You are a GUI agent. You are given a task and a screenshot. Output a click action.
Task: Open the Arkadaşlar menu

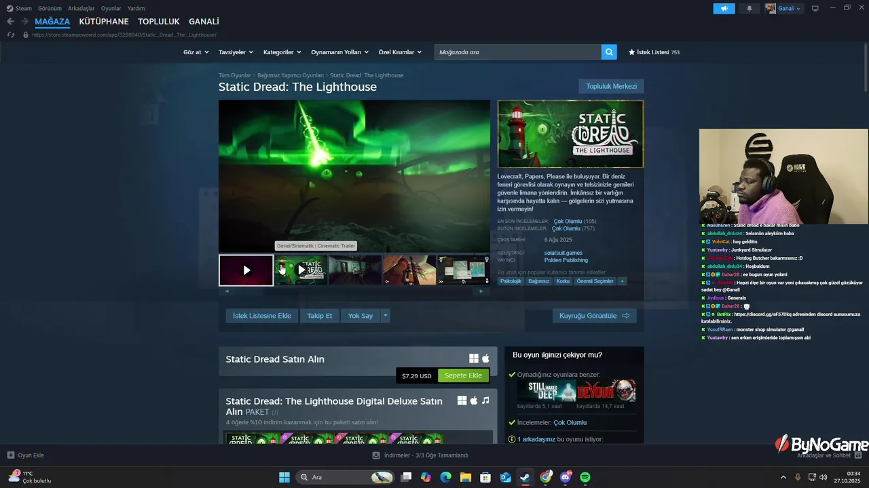click(81, 8)
